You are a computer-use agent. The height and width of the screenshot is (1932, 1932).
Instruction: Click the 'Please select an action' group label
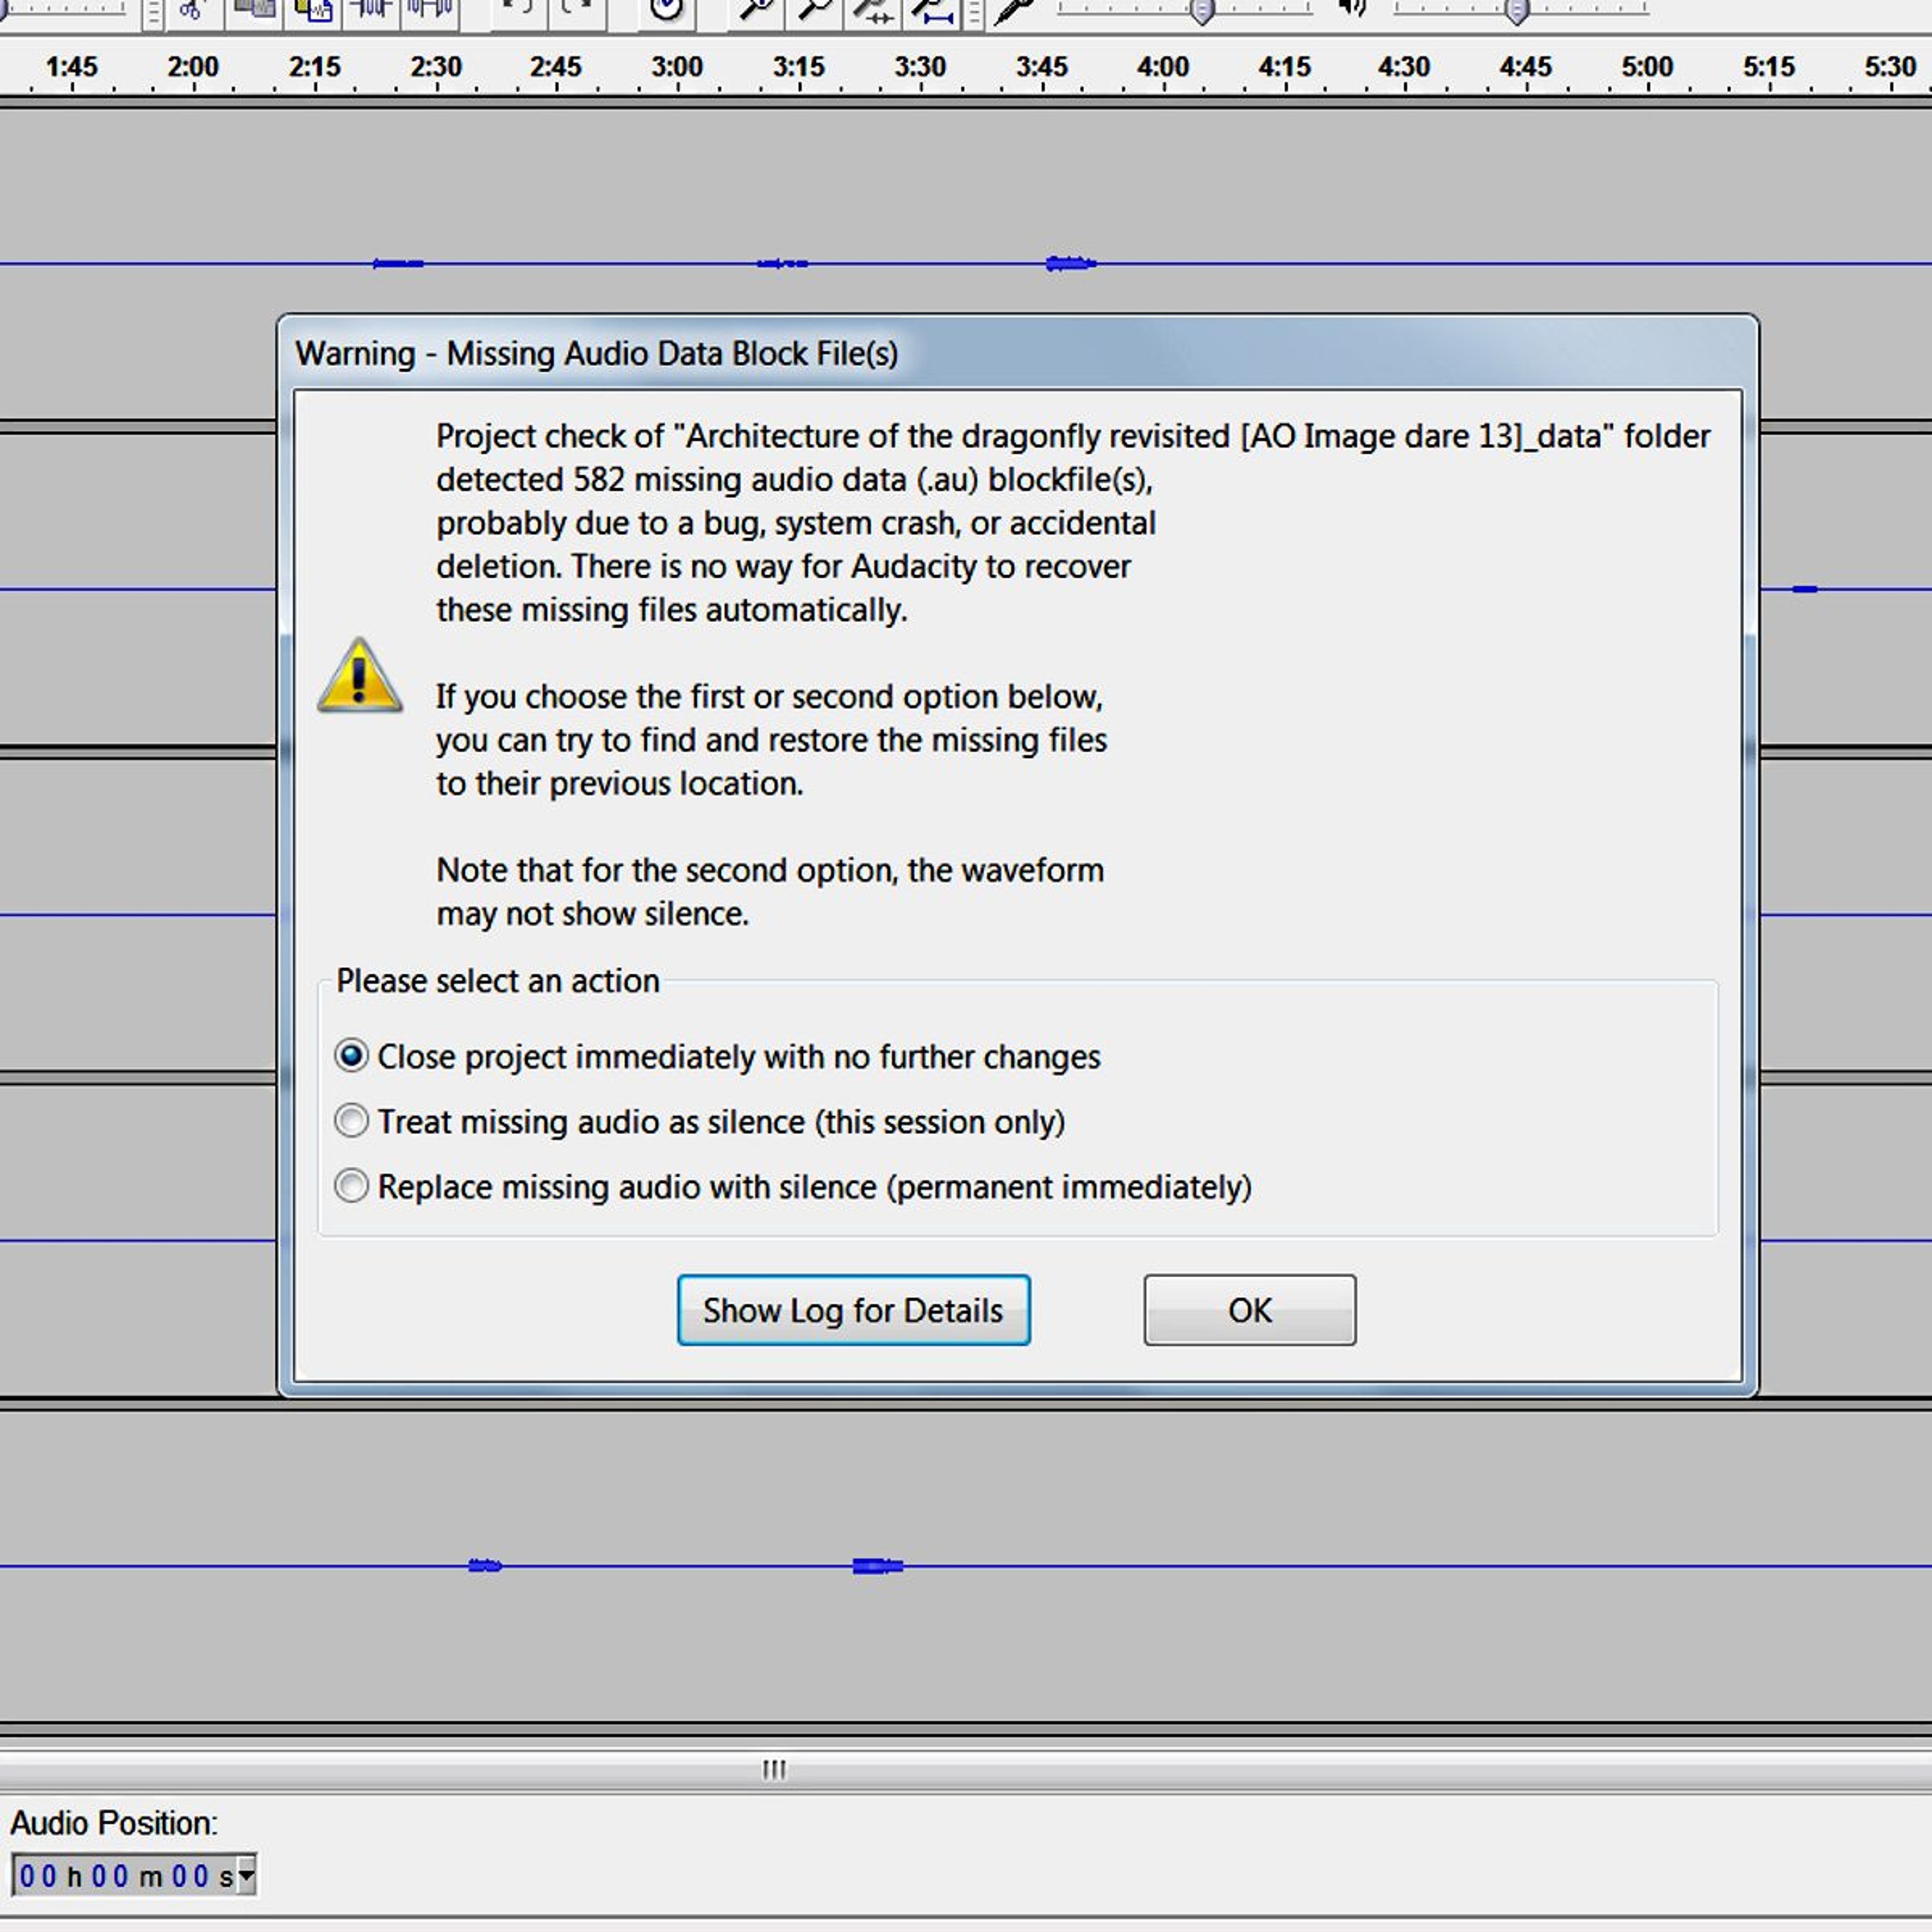pyautogui.click(x=498, y=981)
